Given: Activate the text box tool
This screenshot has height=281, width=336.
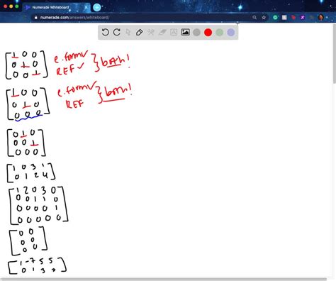Looking at the screenshot, I should 174,32.
